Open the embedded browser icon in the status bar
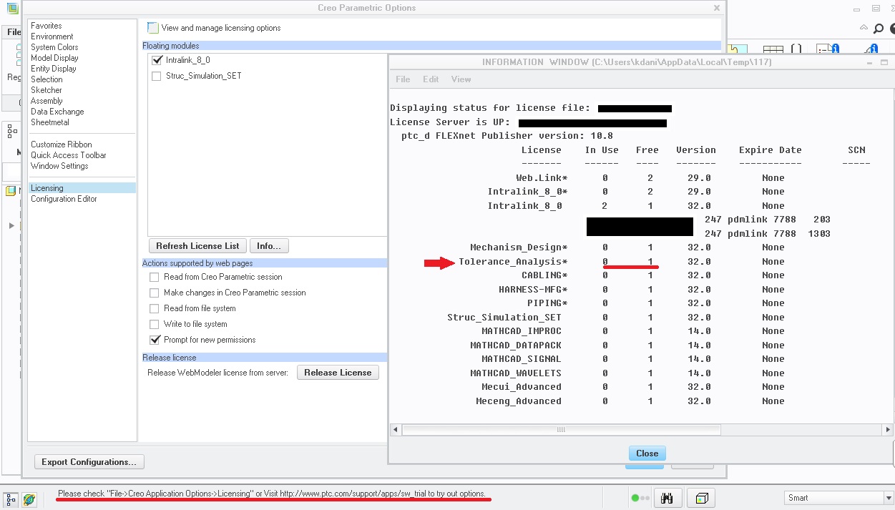This screenshot has height=510, width=895. point(29,499)
